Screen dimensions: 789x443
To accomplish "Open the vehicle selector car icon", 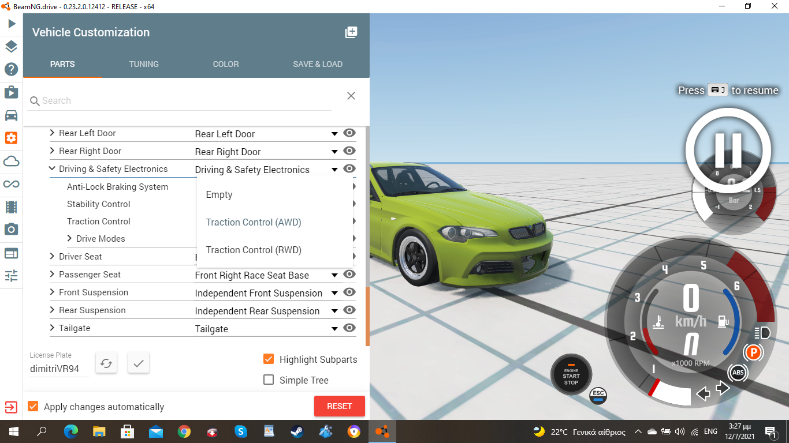I will coord(12,115).
